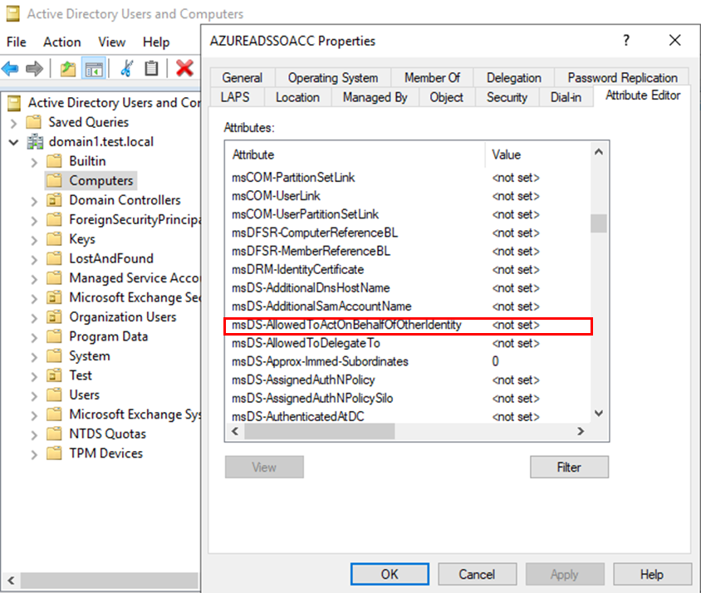
Task: Switch to the Delegation tab
Action: coord(513,78)
